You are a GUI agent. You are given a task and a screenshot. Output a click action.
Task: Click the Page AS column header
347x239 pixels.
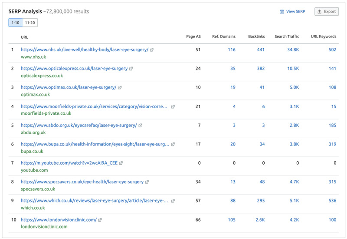pos(193,37)
